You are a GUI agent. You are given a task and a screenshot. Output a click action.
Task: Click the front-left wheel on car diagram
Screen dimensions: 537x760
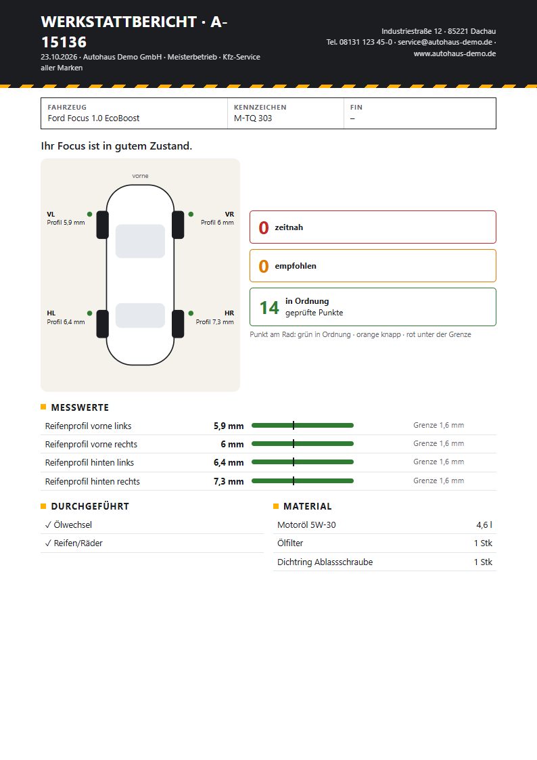tap(103, 225)
